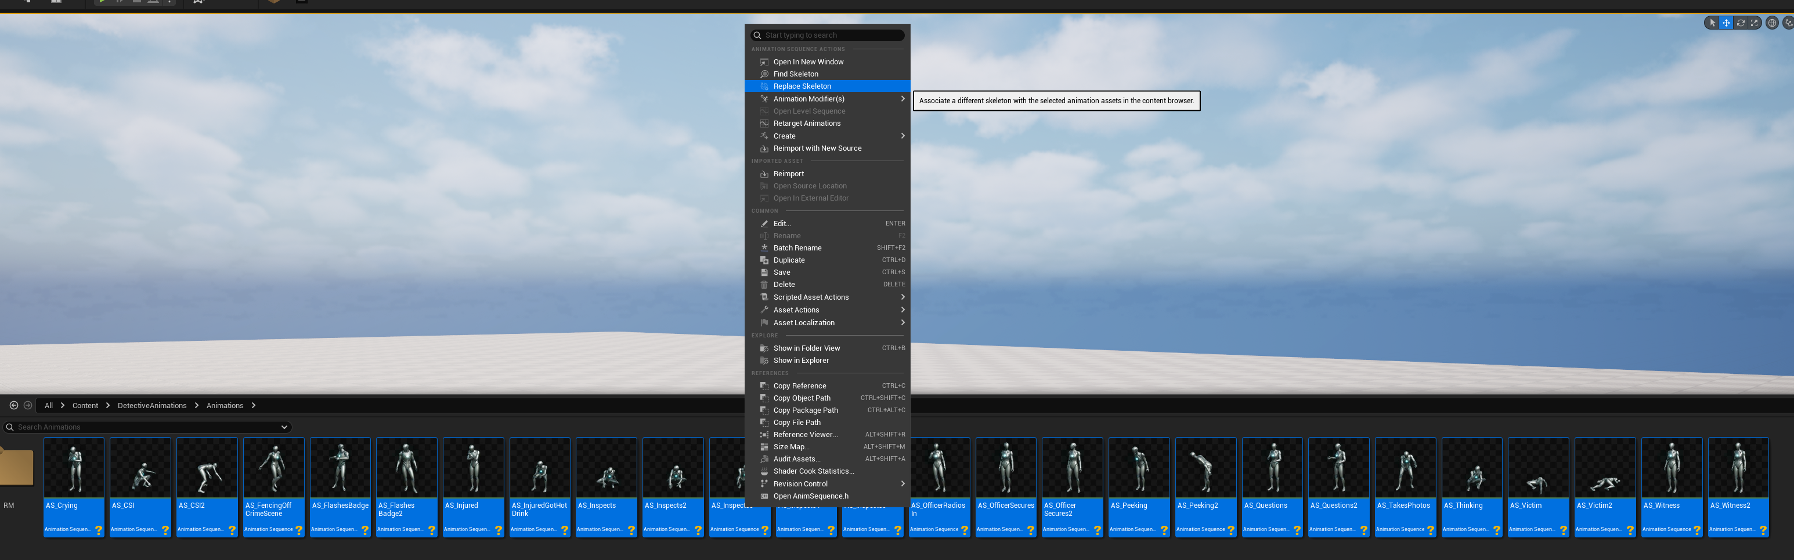The width and height of the screenshot is (1794, 560).
Task: Open the Search Animations saved-search dropdown arrow
Action: coord(284,427)
